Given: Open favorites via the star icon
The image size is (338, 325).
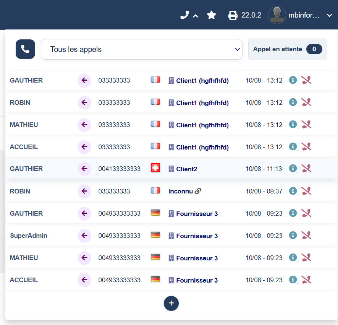Looking at the screenshot, I should (212, 15).
